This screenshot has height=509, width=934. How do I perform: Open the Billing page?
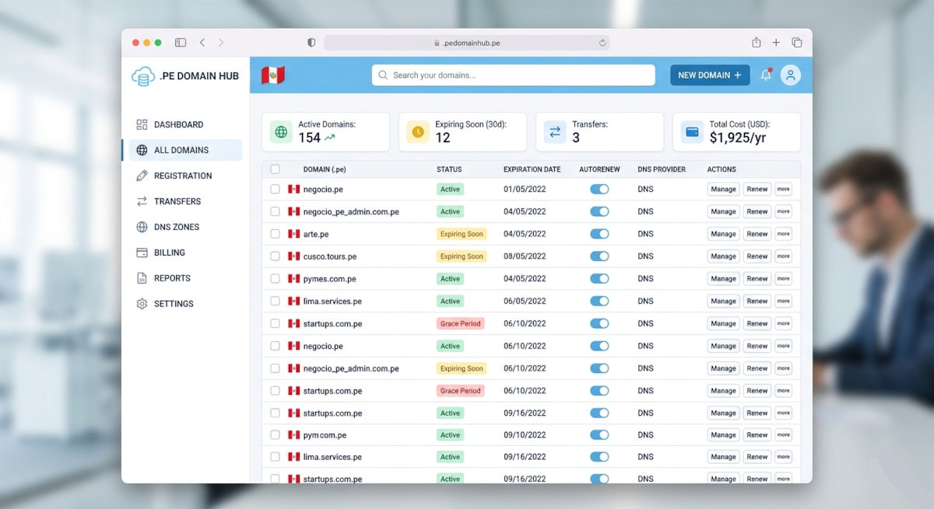(x=182, y=253)
